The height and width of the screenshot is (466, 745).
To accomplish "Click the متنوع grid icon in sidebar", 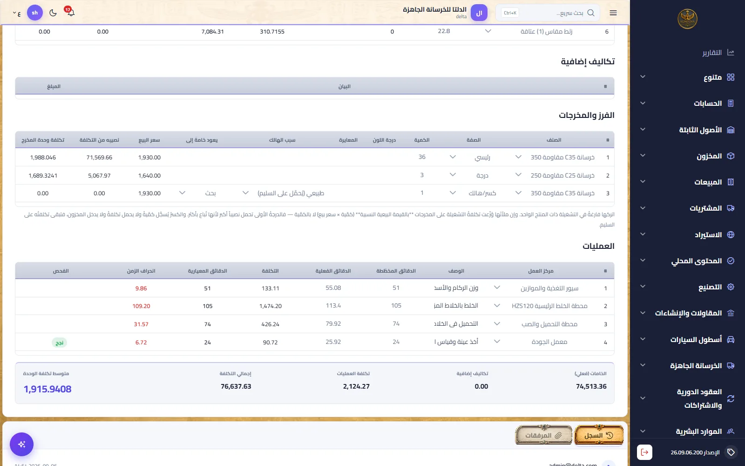I will tap(731, 77).
